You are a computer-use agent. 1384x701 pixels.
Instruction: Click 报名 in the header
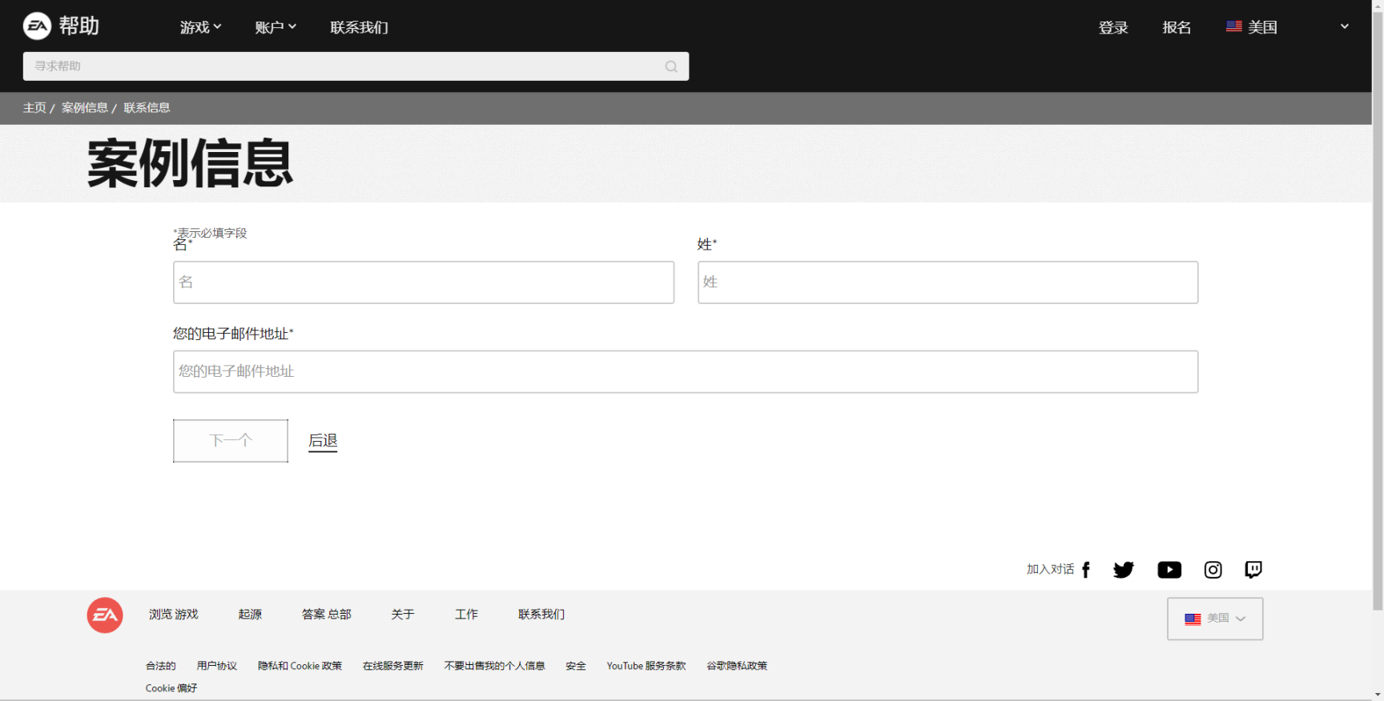point(1177,27)
